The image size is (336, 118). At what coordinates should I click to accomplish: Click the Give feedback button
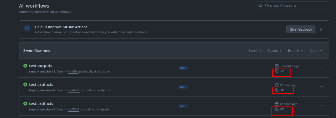(301, 30)
